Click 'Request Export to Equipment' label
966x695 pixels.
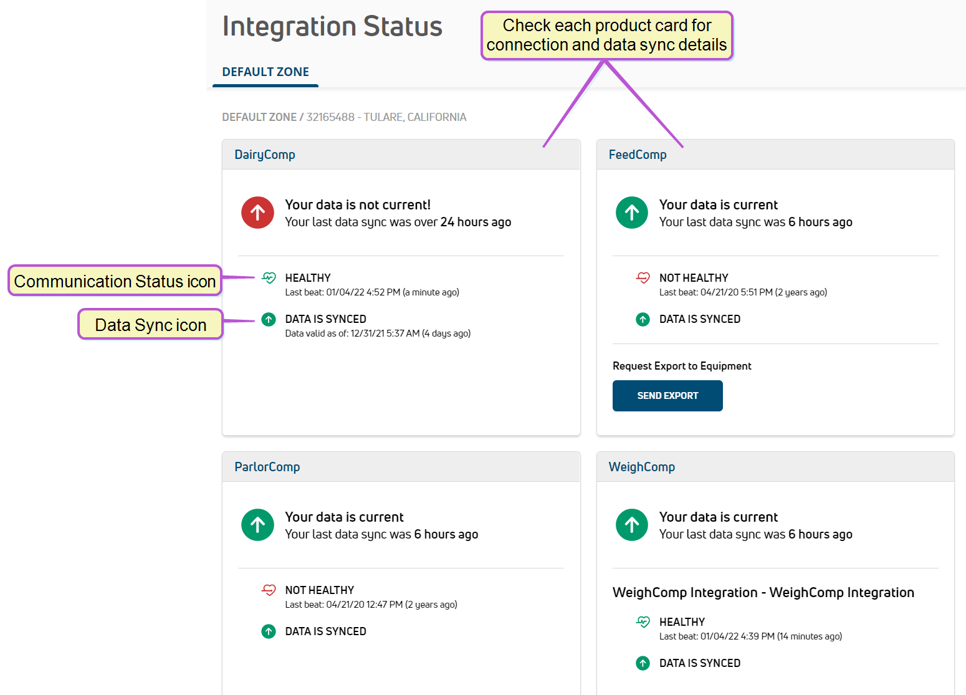[682, 366]
